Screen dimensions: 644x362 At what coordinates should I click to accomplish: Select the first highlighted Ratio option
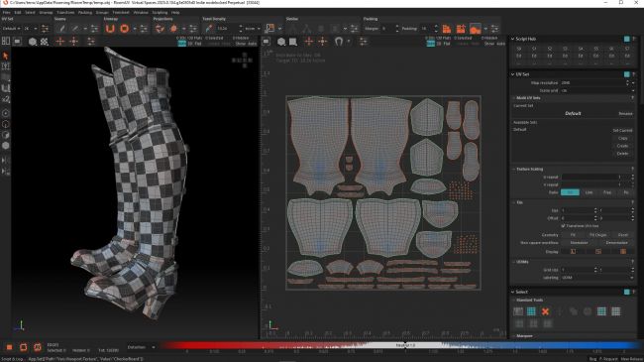pyautogui.click(x=570, y=192)
